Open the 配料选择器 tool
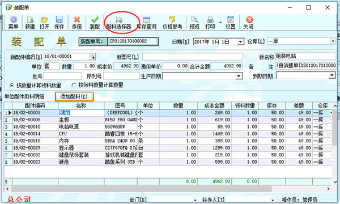Screen dimensions: 340x204 (x=118, y=23)
